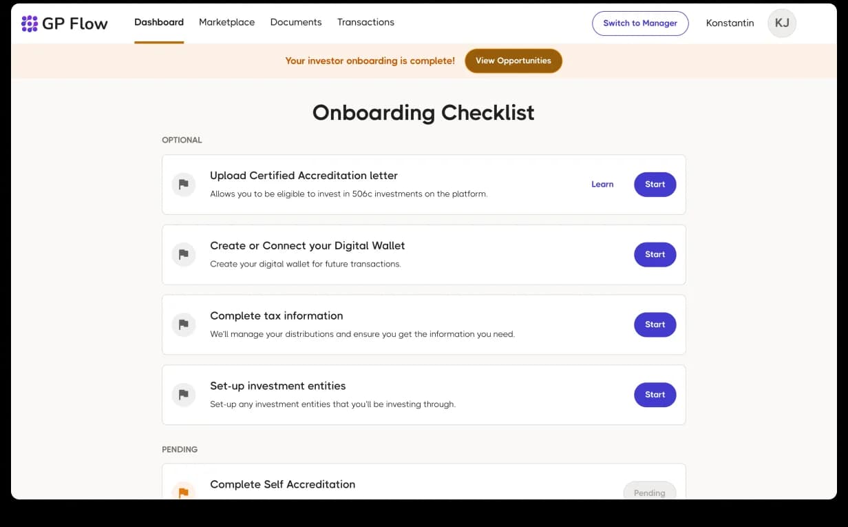Viewport: 848px width, 527px height.
Task: Click Switch to Manager button
Action: (640, 23)
